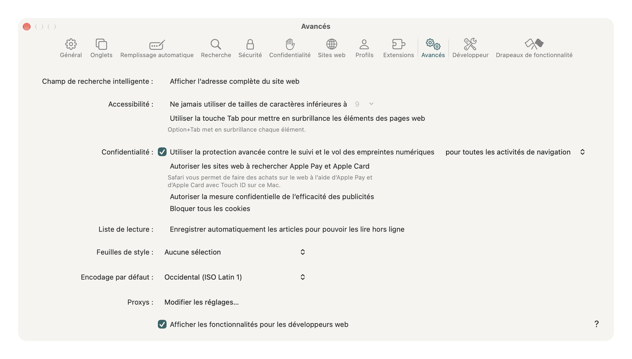Click the Champ de recherche intelligente label
Image resolution: width=632 pixels, height=359 pixels.
97,81
